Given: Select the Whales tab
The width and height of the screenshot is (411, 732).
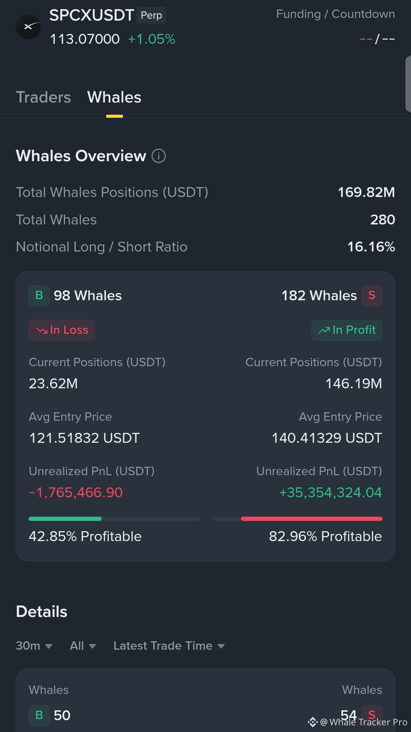Looking at the screenshot, I should [114, 98].
